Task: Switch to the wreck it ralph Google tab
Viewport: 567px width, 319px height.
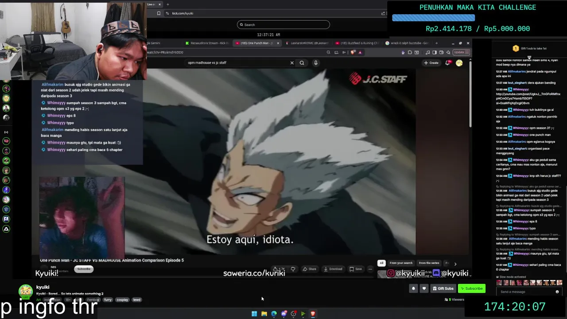Action: [x=407, y=43]
